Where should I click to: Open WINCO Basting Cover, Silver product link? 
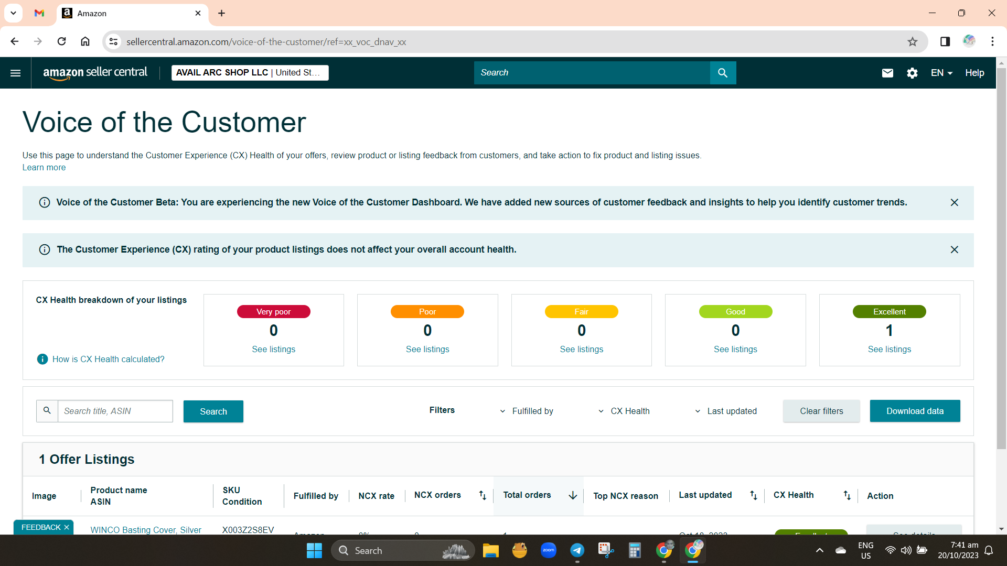(x=146, y=530)
